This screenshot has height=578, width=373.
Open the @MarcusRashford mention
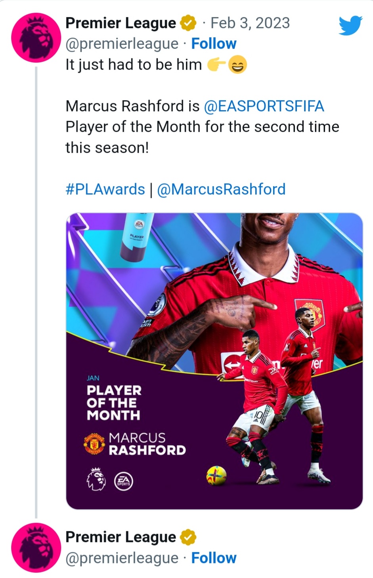(221, 189)
